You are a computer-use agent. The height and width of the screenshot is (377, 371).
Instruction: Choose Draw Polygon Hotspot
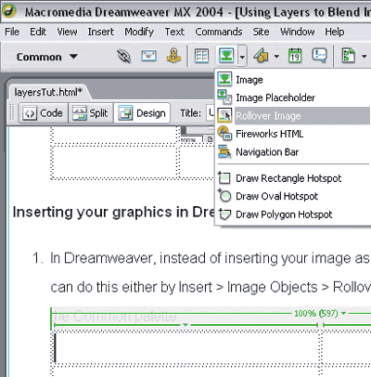pos(293,214)
